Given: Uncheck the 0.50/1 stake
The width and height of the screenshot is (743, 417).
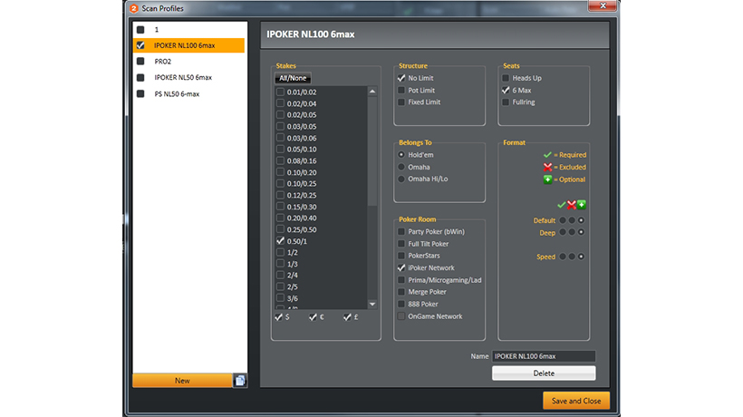Looking at the screenshot, I should pos(281,241).
